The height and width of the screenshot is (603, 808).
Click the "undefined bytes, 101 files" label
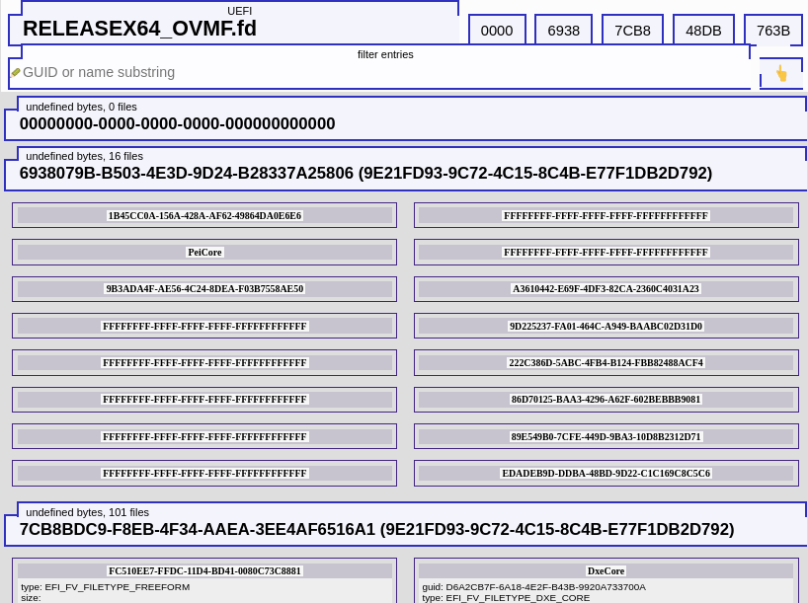[x=88, y=512]
